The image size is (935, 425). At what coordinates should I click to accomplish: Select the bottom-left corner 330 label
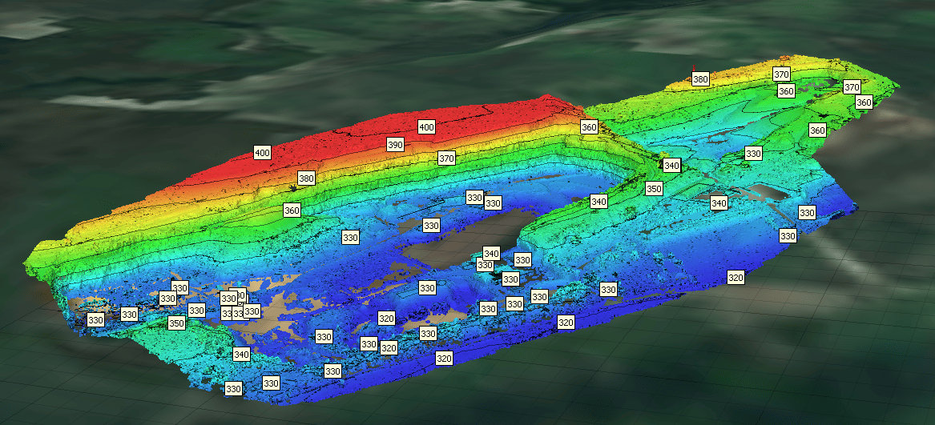[x=233, y=389]
